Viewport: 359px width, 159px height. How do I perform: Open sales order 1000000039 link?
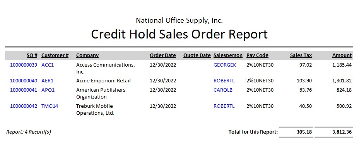pyautogui.click(x=24, y=65)
